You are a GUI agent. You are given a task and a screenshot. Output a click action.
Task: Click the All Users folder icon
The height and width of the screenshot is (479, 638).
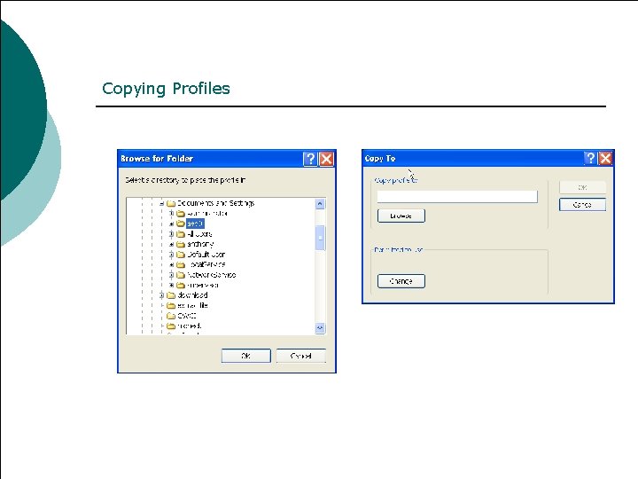[181, 234]
